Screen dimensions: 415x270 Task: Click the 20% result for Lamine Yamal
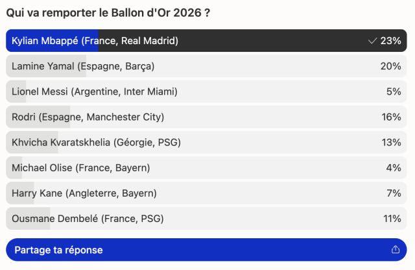coord(390,66)
